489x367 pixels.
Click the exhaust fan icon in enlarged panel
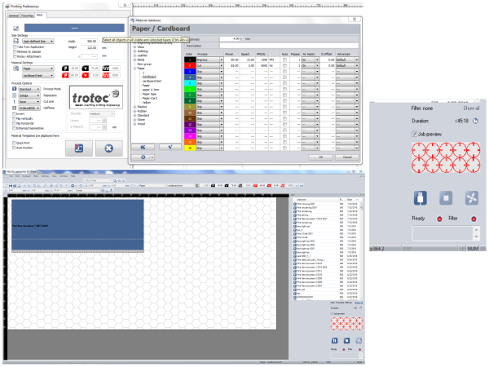(472, 198)
